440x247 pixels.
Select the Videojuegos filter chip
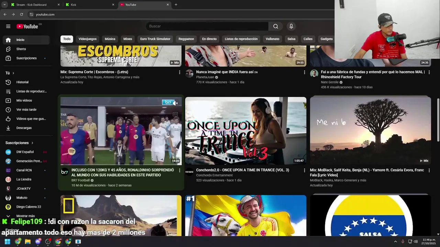pos(88,39)
